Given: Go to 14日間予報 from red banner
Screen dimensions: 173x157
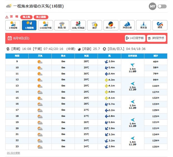Looking at the screenshot, I should 135,38.
